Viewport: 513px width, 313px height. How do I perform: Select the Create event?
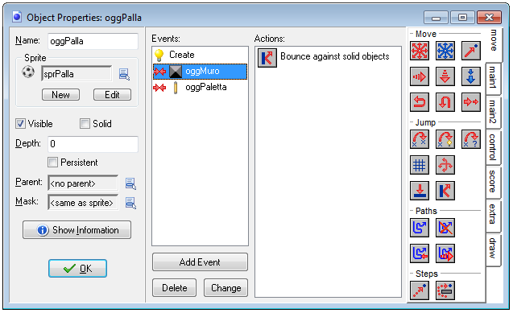(x=200, y=55)
